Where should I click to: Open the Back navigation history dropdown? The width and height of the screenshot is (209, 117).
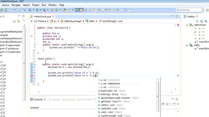point(118,10)
